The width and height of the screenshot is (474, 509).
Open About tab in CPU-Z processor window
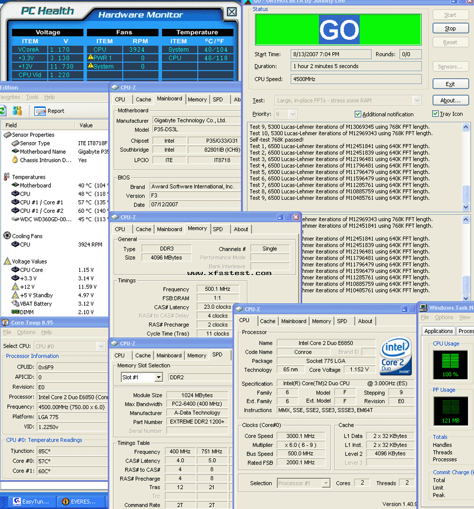click(365, 321)
